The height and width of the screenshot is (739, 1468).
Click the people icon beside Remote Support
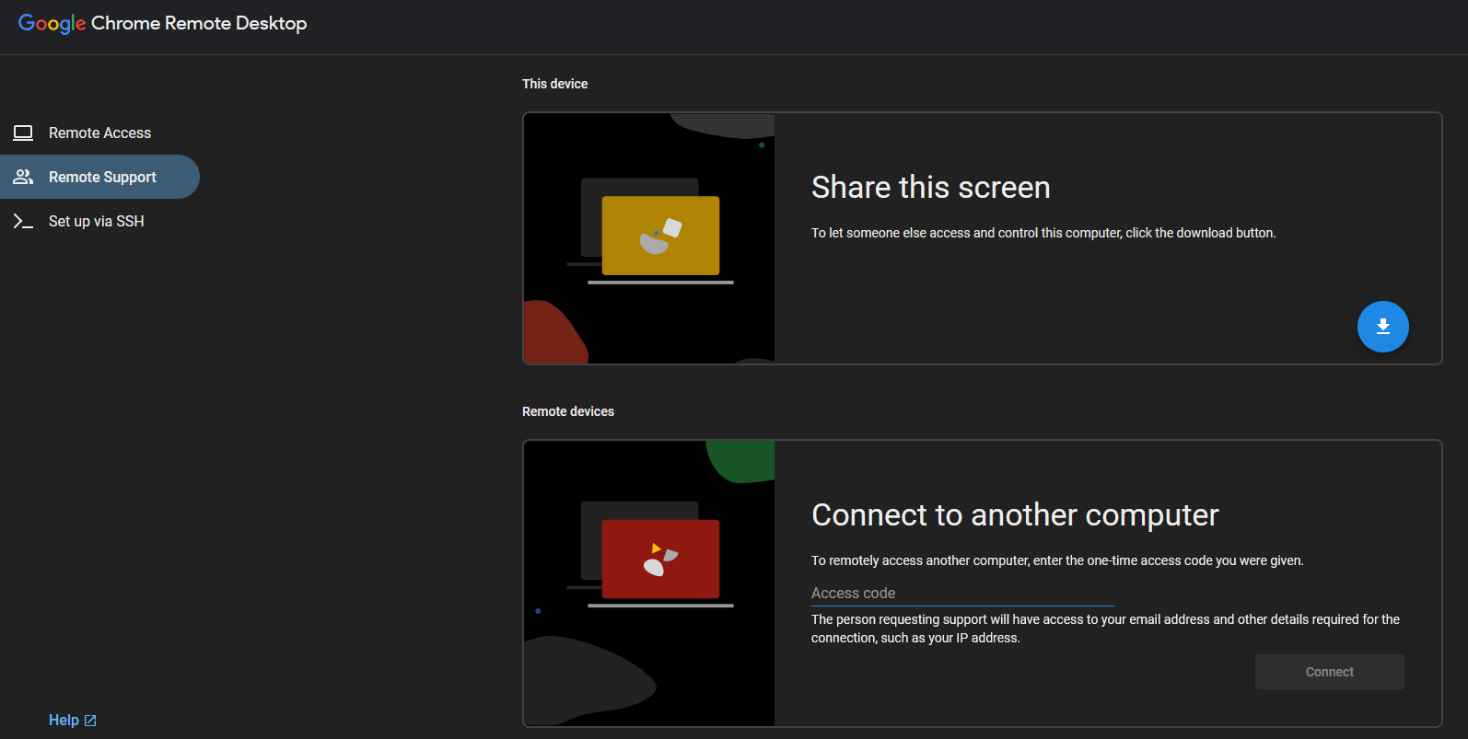tap(23, 177)
